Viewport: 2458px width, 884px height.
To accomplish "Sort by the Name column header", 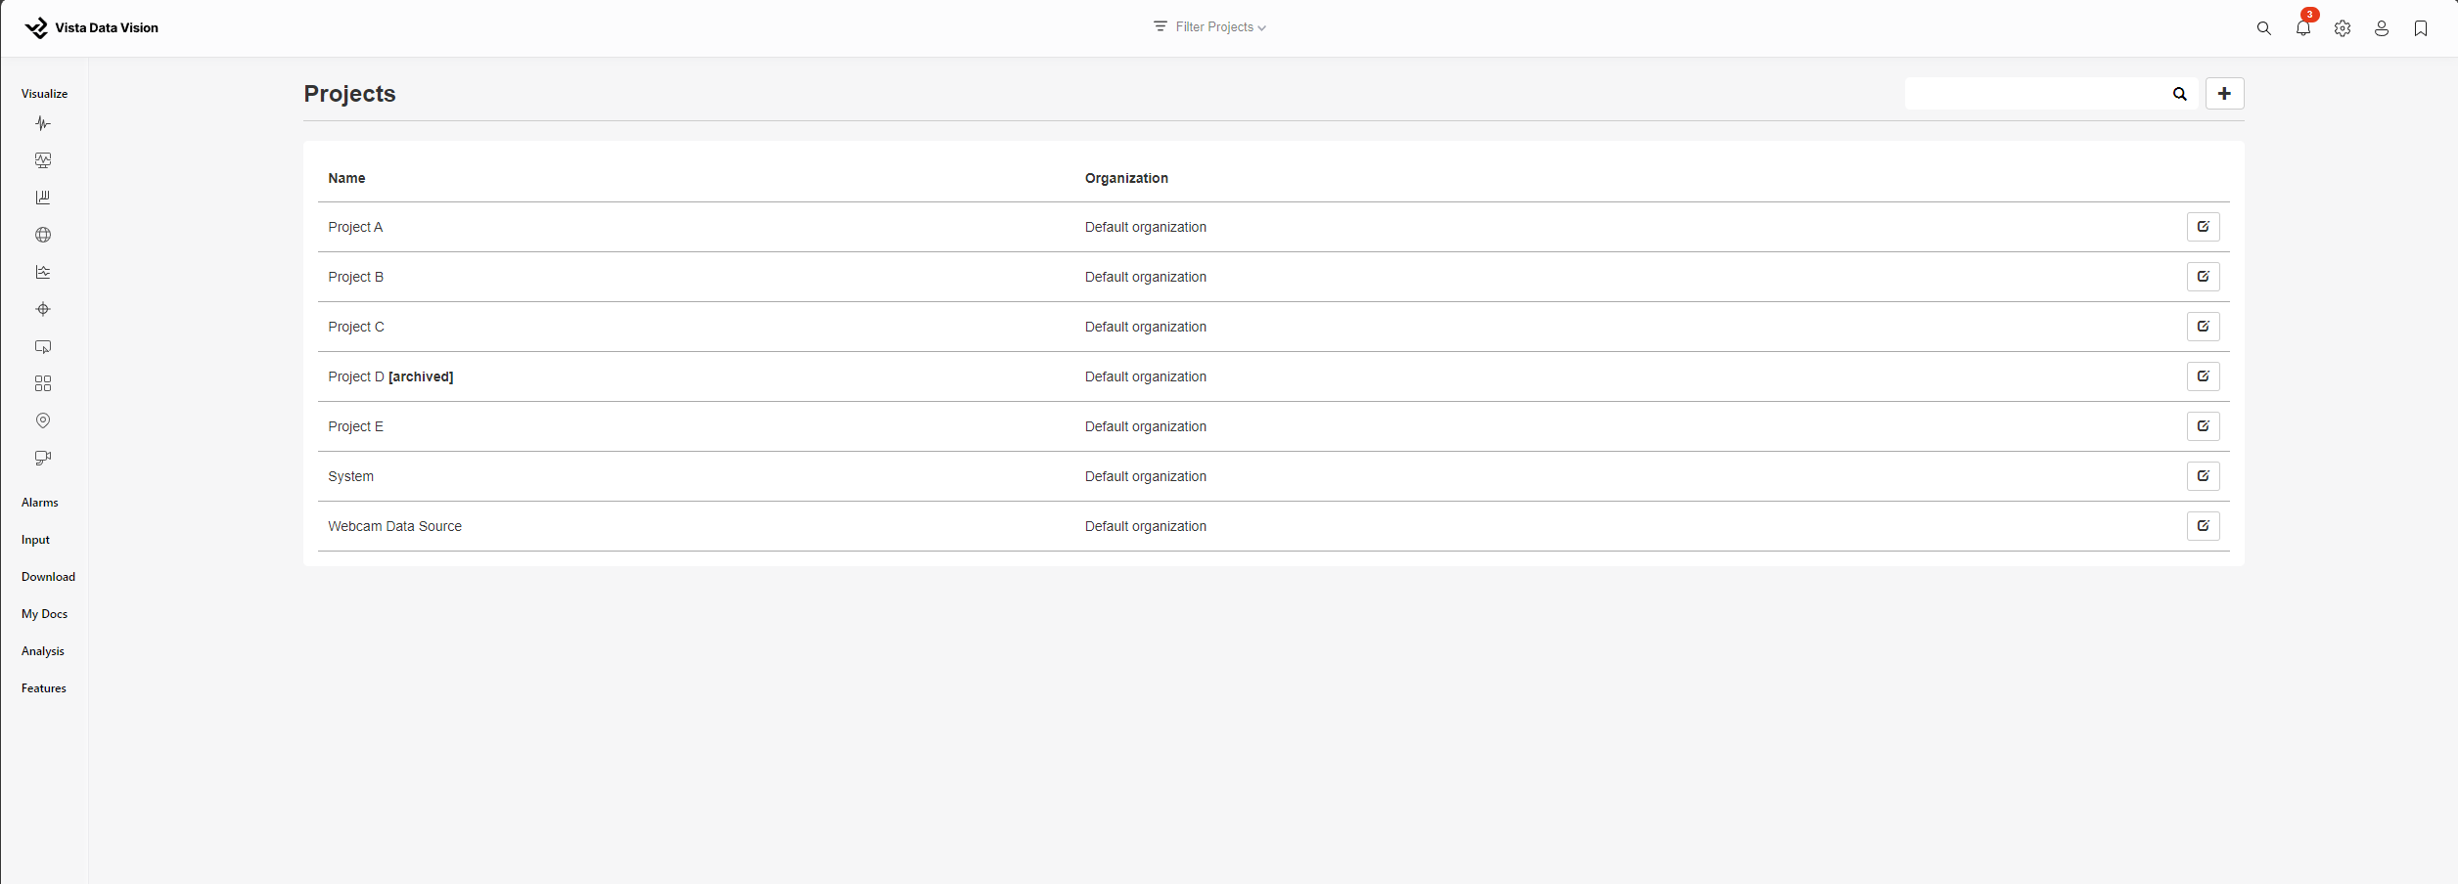I will coord(346,178).
